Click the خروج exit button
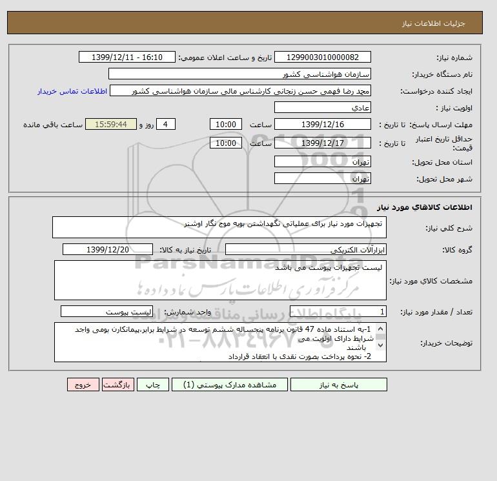Viewport: 497px width, 481px height. [x=83, y=384]
